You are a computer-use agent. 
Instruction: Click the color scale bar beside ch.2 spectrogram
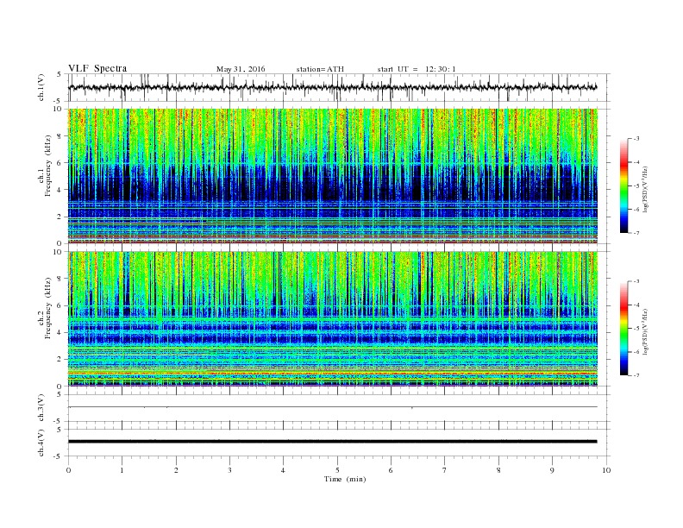(623, 328)
